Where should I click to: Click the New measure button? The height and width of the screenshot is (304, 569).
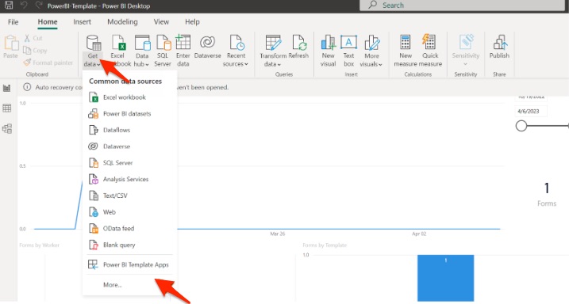406,51
